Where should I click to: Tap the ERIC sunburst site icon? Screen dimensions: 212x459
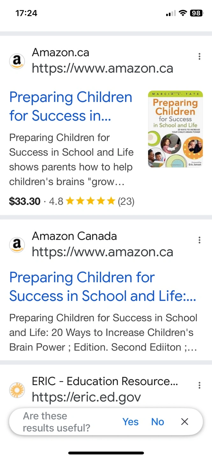point(17,390)
